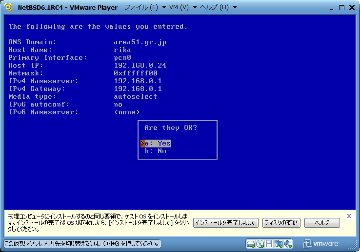360x252 pixels.
Task: Click the media type value autoselect
Action: tap(136, 97)
